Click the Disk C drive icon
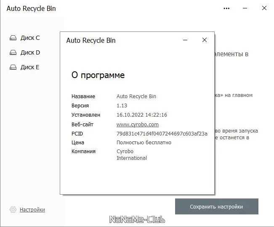This screenshot has width=274, height=227. (x=13, y=38)
